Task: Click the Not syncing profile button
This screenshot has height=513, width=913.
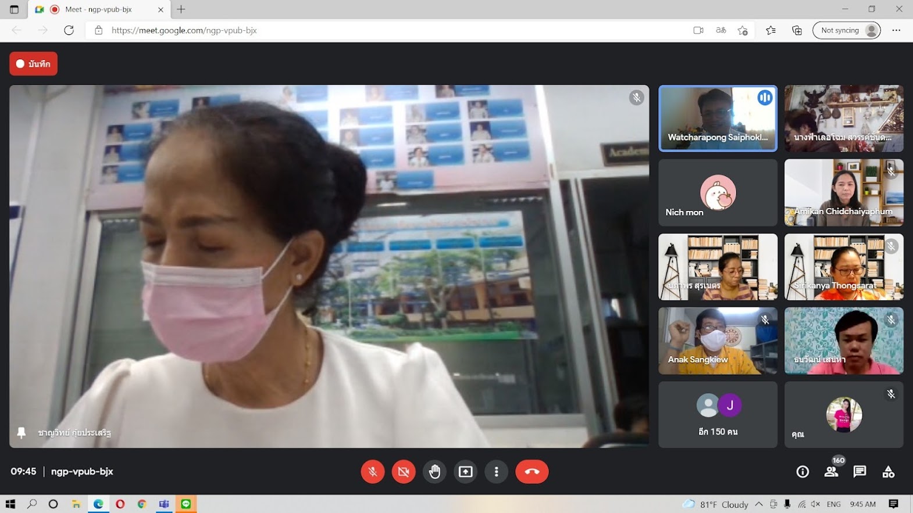Action: click(847, 30)
